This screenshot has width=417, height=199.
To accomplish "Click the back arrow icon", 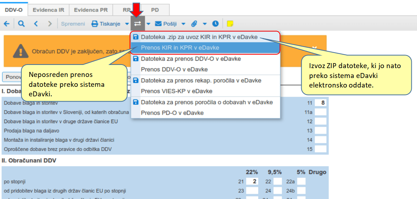I will pos(7,24).
